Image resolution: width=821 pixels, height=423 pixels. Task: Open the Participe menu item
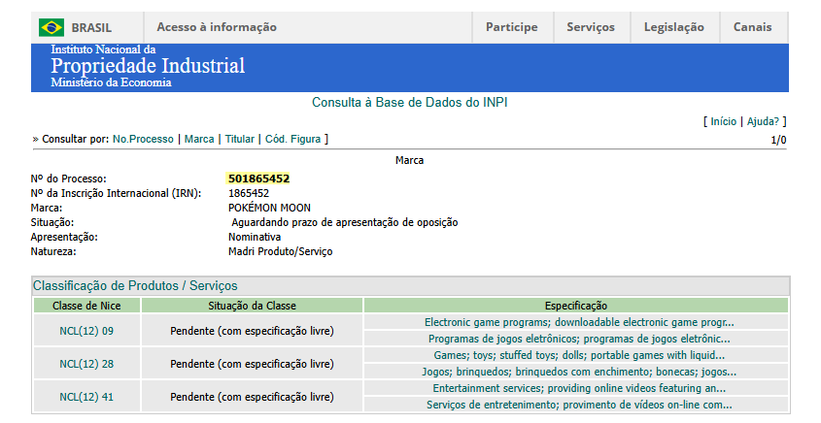(x=512, y=27)
